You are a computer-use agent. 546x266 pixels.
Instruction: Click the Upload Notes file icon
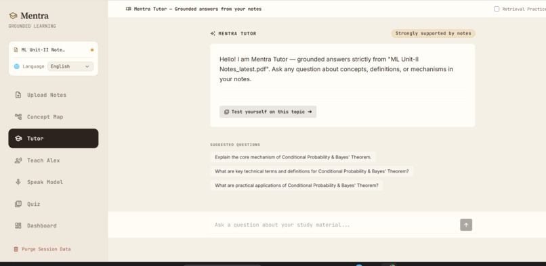[x=18, y=95]
